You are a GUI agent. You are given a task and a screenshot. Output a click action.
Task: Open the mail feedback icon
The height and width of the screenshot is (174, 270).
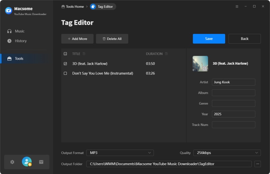[x=41, y=162]
